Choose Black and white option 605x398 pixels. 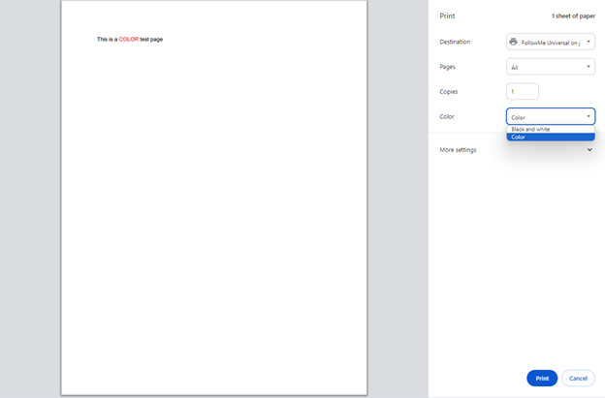pos(531,129)
